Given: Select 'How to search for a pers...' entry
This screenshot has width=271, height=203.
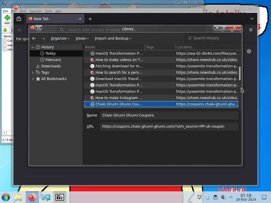Looking at the screenshot, I should pos(161,72).
